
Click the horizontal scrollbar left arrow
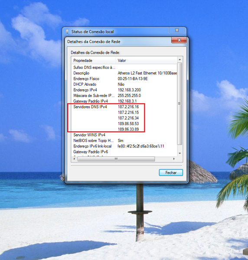tap(74, 159)
